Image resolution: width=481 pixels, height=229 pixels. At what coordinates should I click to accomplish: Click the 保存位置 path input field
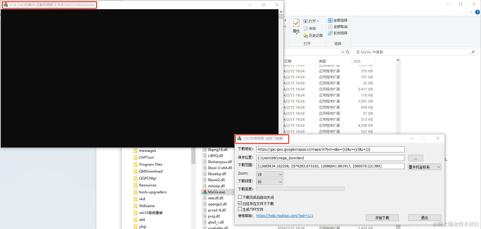pos(330,158)
